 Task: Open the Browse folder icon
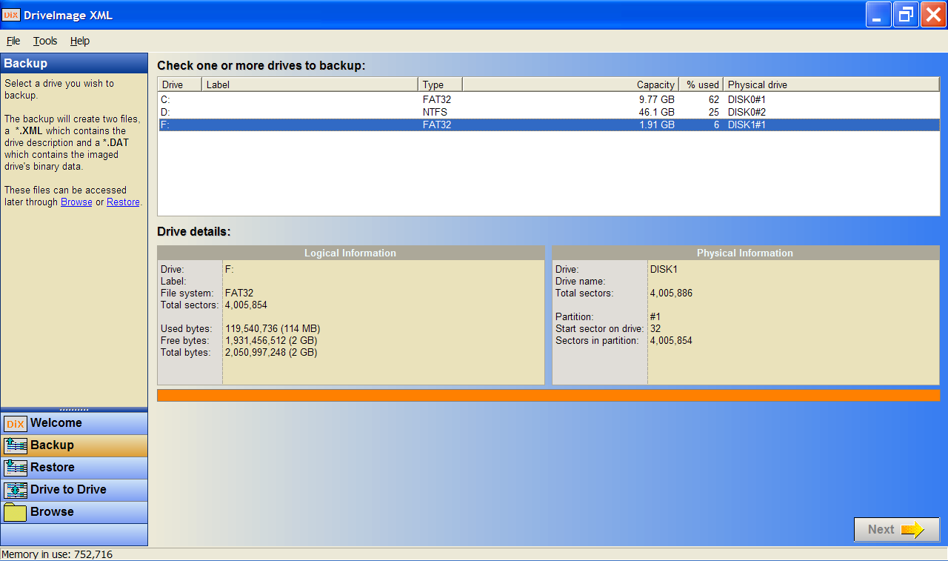16,513
